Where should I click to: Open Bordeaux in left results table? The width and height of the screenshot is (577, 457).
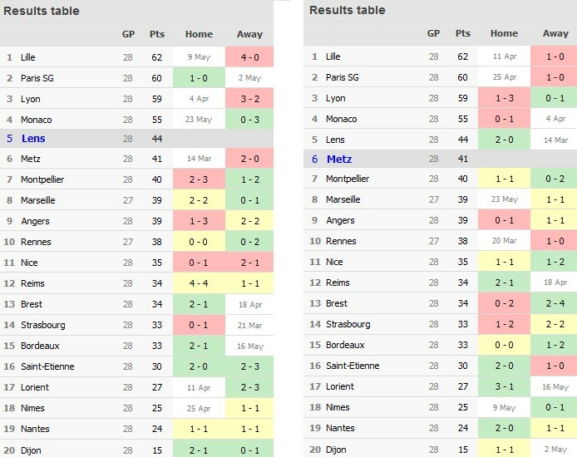point(40,346)
